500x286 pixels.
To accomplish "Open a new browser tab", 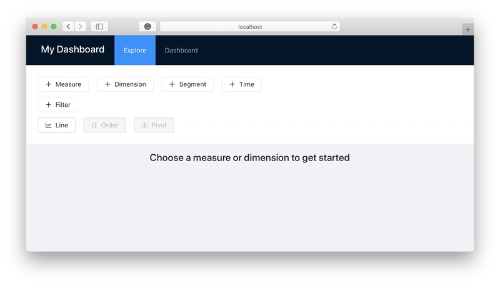I will (467, 29).
